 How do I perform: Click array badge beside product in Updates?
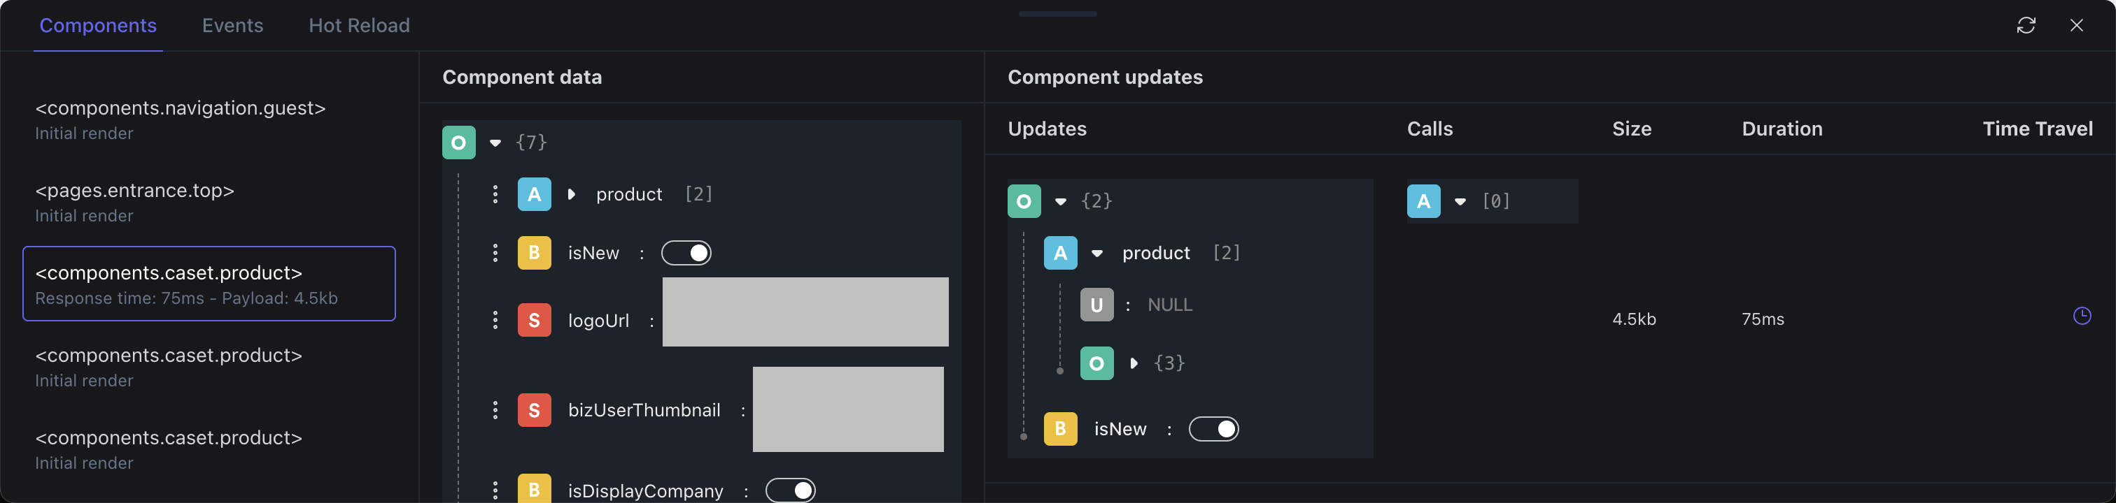pos(1059,253)
